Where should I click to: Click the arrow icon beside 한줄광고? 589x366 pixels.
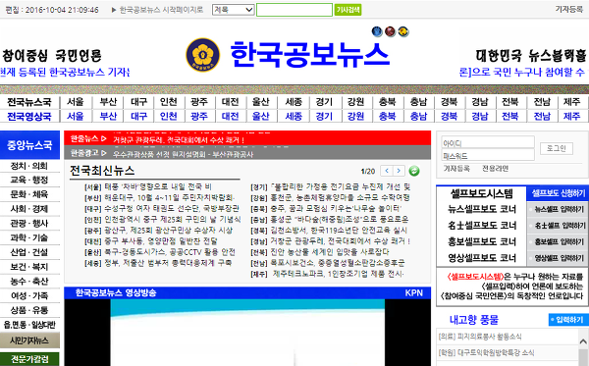pyautogui.click(x=104, y=153)
